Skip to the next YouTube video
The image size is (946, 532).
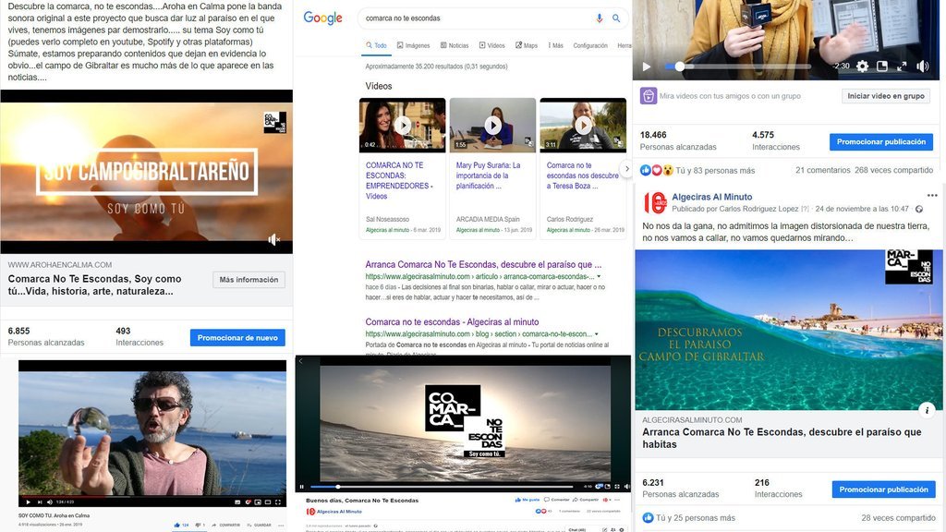40,502
